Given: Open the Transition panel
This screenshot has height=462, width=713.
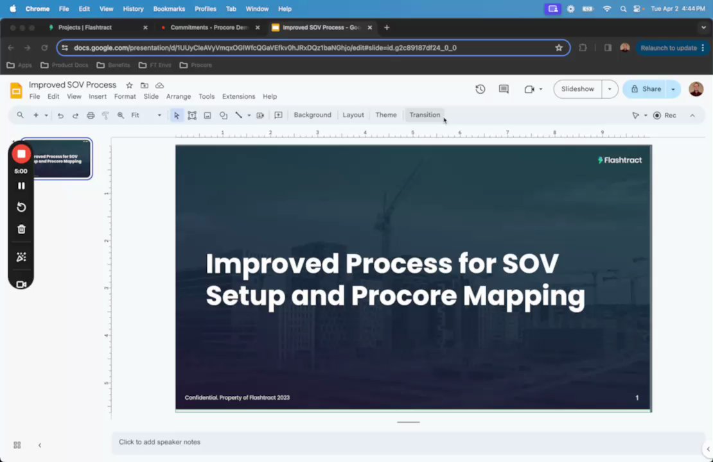Looking at the screenshot, I should [425, 115].
